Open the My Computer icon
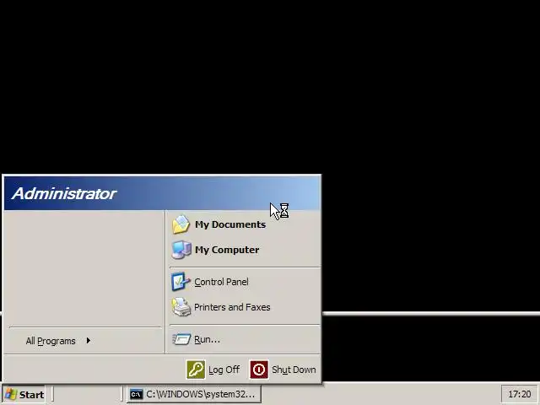Viewport: 540px width, 405px height. tap(181, 250)
